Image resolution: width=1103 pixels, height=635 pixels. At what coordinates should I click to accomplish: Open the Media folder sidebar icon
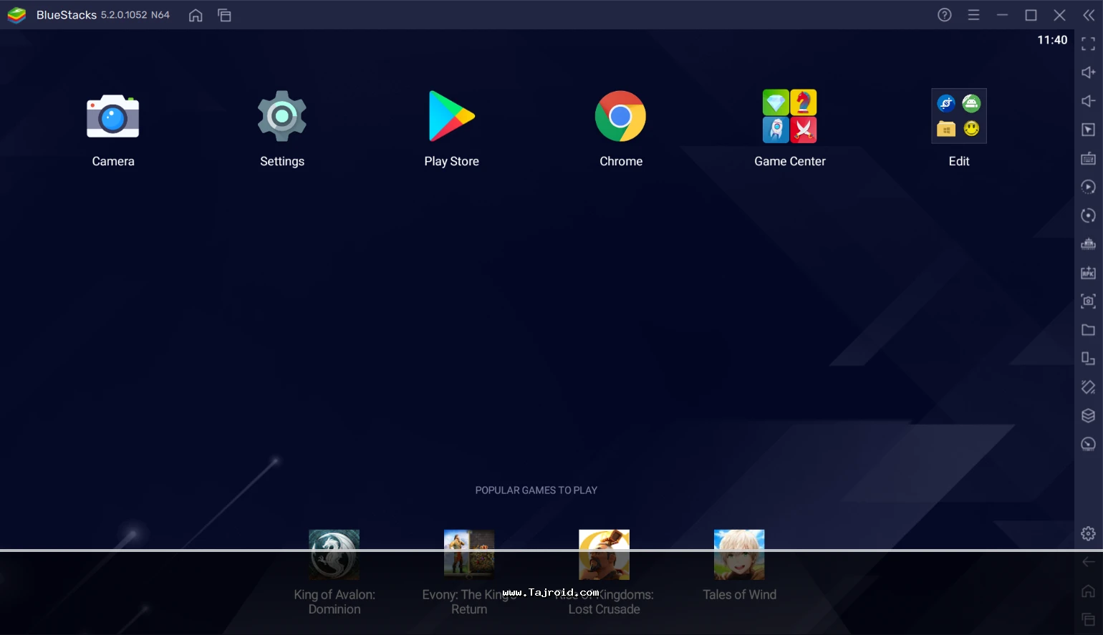click(x=1088, y=330)
